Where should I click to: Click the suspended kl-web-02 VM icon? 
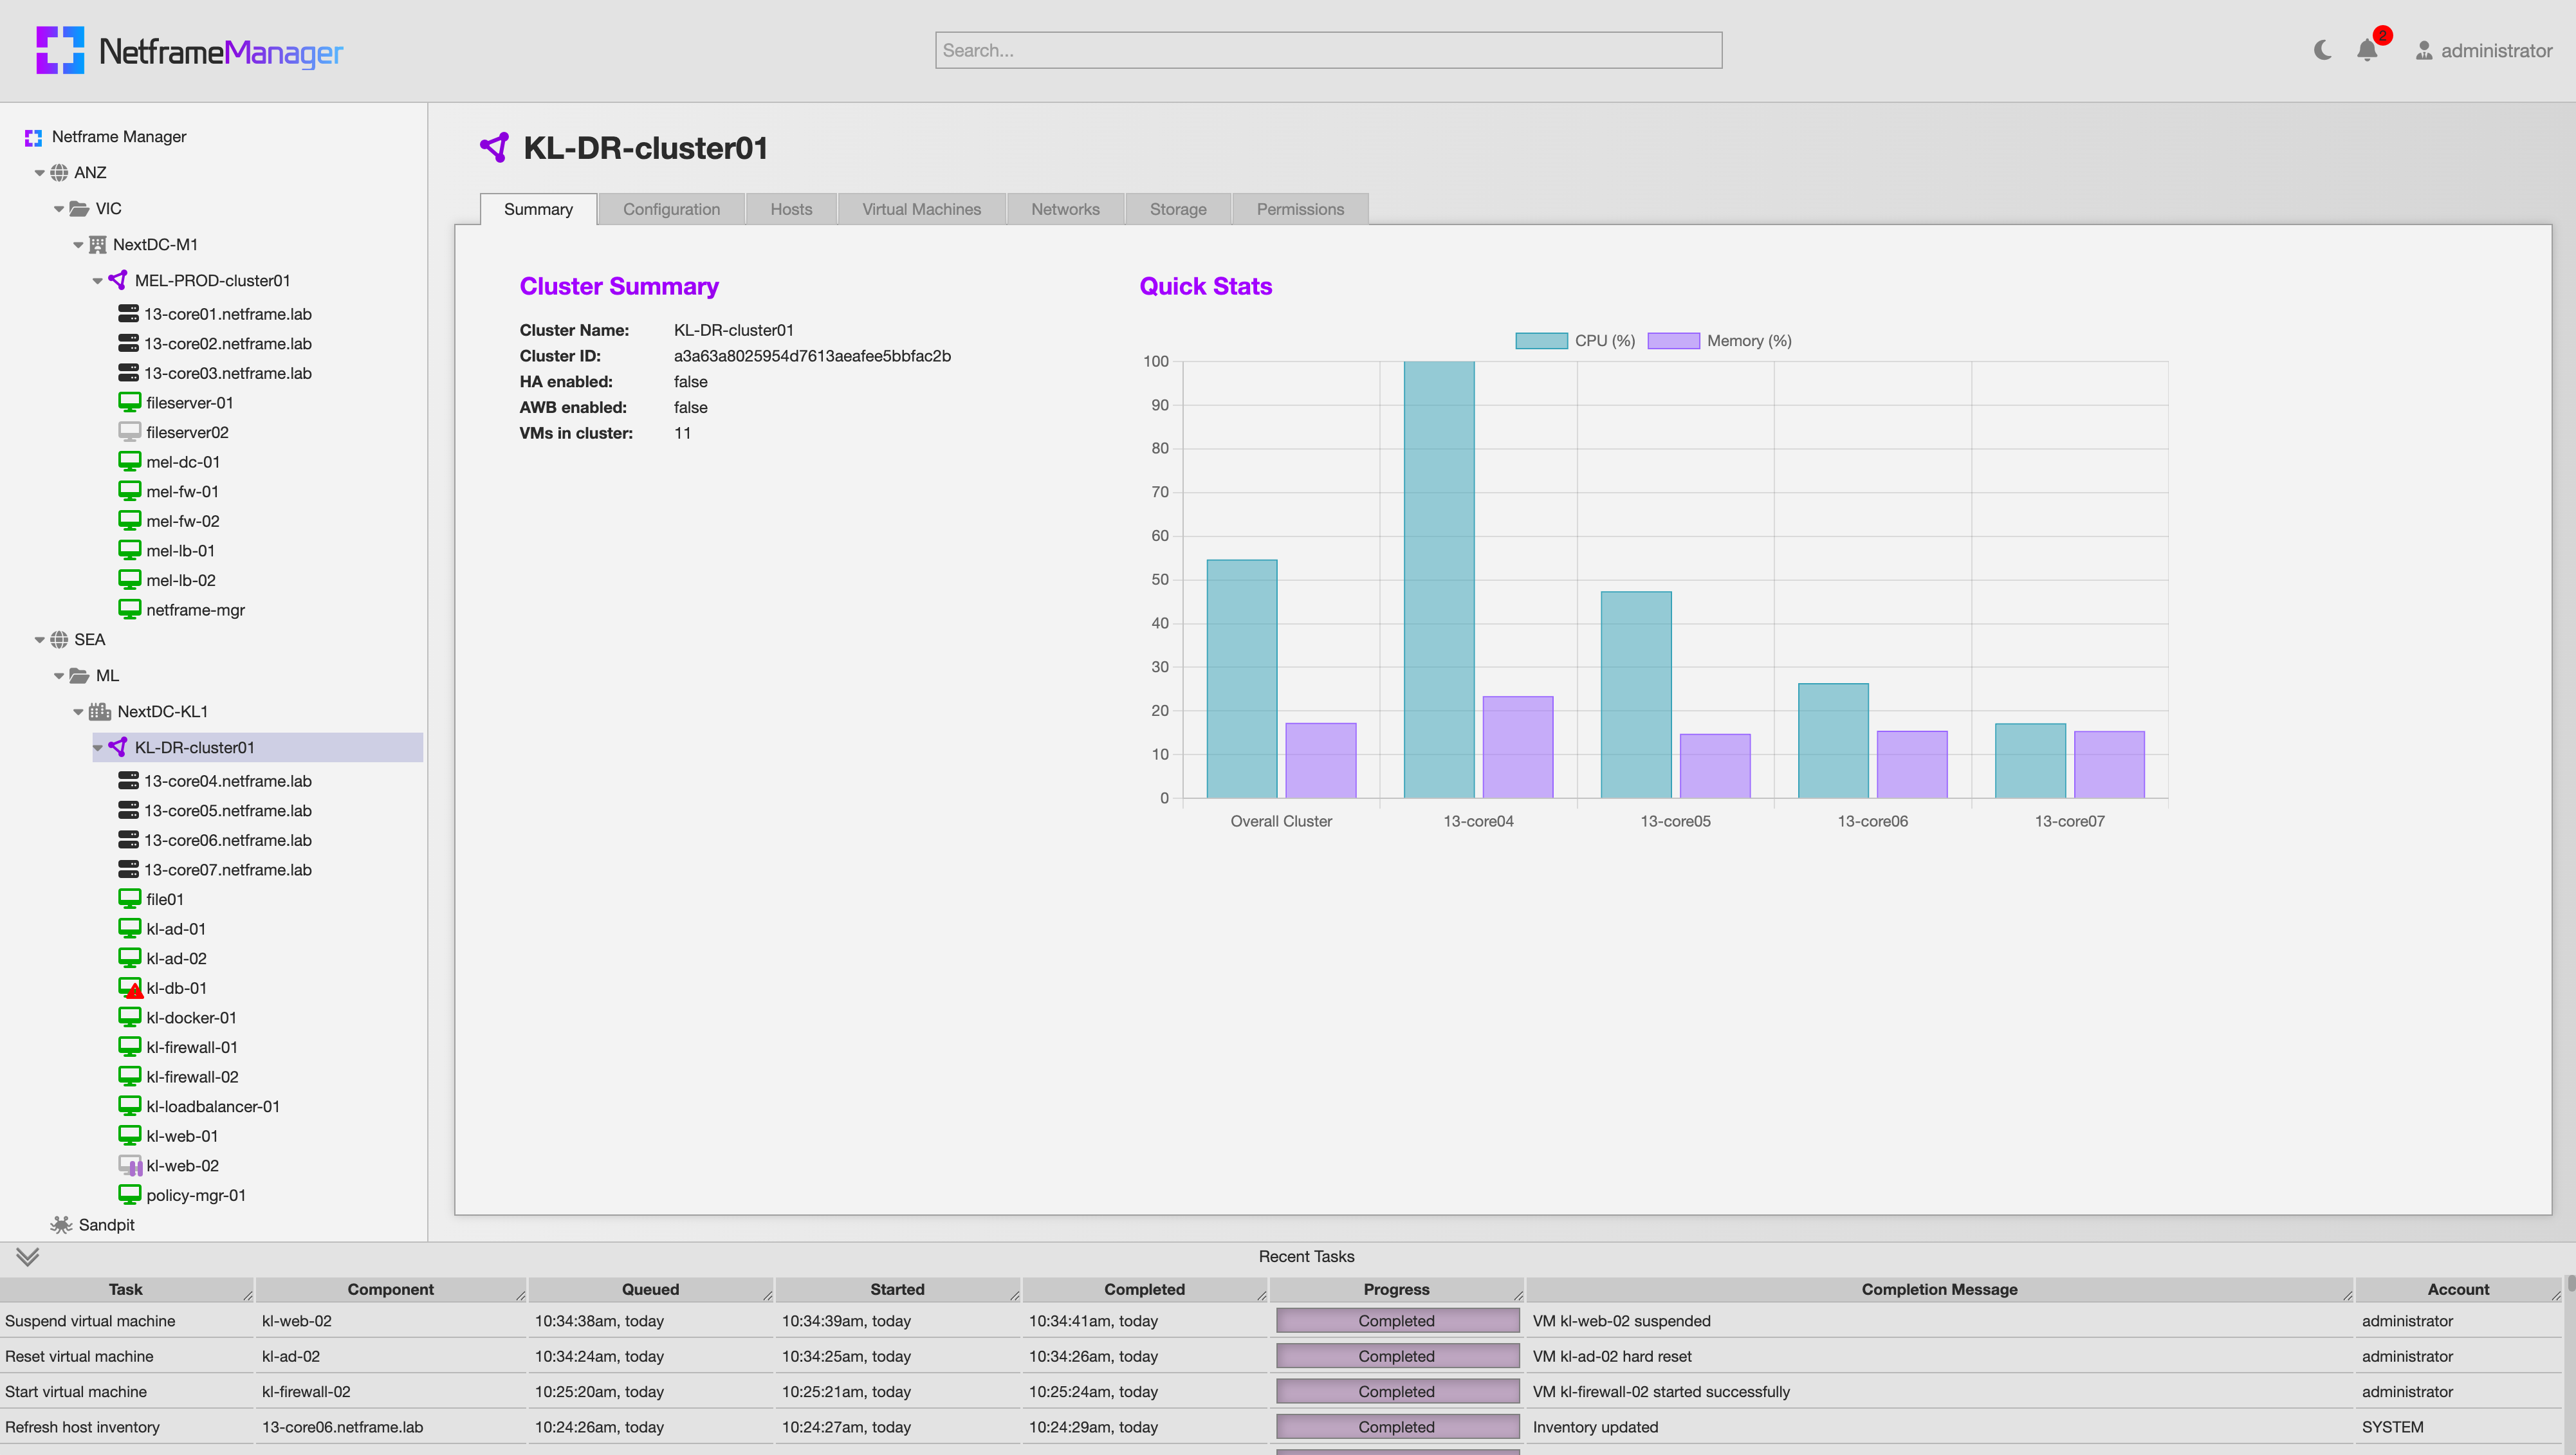(x=130, y=1166)
